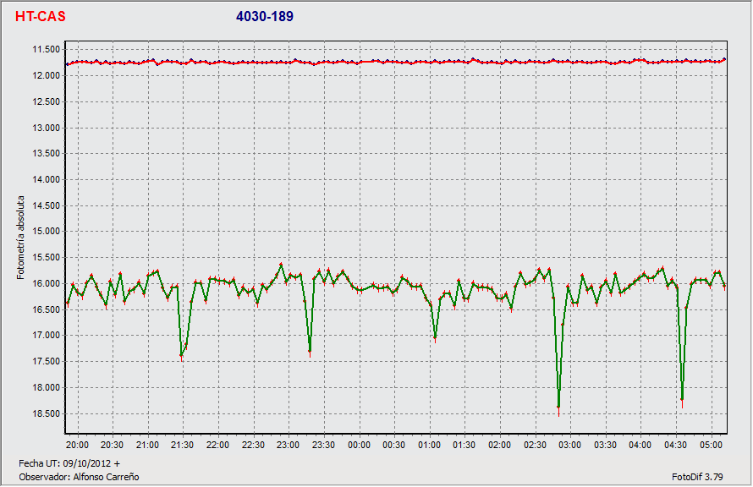
Task: Click the 4030-189 star identifier label
Action: tap(265, 17)
